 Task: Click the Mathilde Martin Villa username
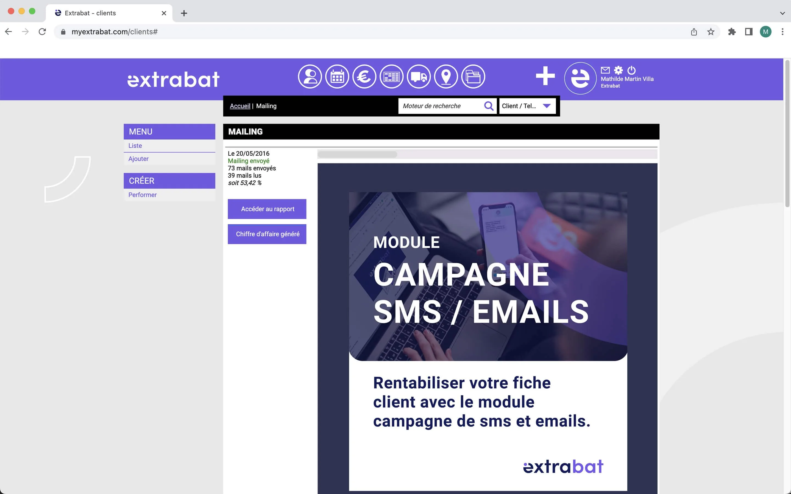tap(627, 79)
